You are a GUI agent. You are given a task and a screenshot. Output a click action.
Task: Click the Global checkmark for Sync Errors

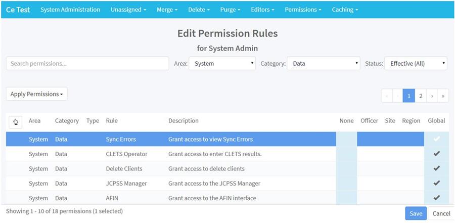tap(437, 139)
